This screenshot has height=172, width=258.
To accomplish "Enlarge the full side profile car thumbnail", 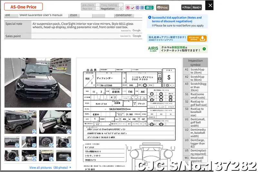I will coord(17,145).
